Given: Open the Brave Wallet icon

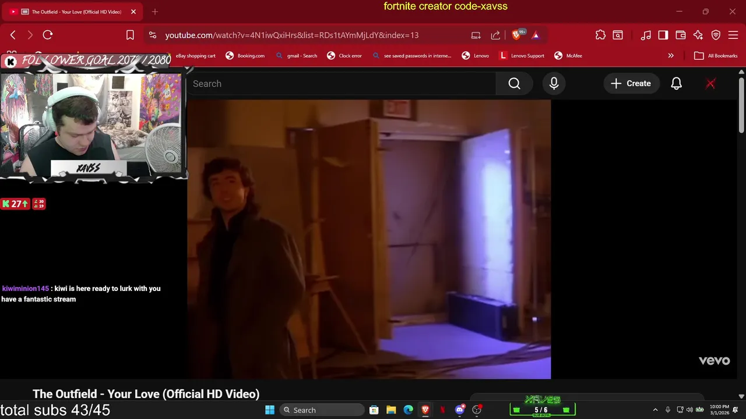Looking at the screenshot, I should (681, 35).
